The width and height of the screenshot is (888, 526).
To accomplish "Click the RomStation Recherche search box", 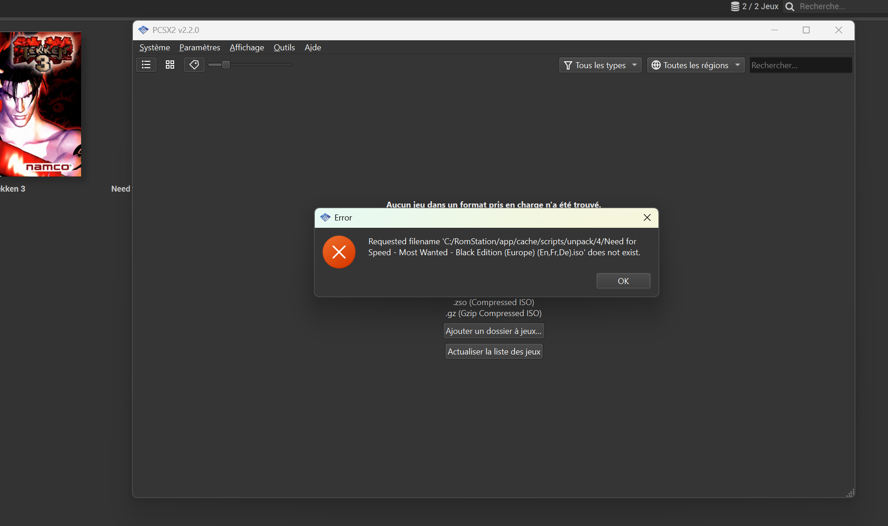I will (x=842, y=6).
